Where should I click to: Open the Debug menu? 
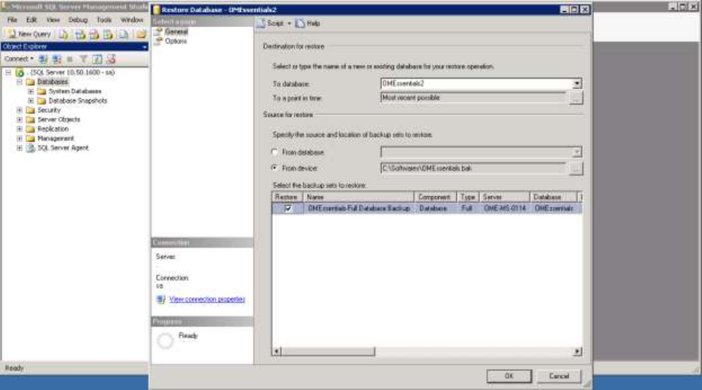(x=78, y=19)
